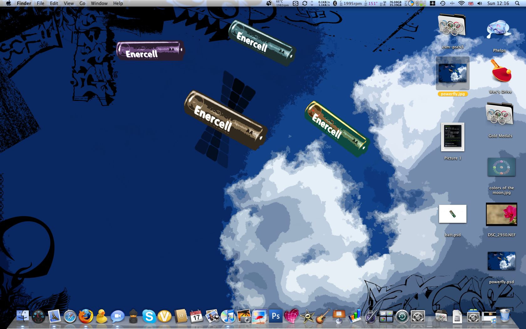Open pink heart grid app icon
Viewport: 526px width, 329px height.
tap(291, 316)
